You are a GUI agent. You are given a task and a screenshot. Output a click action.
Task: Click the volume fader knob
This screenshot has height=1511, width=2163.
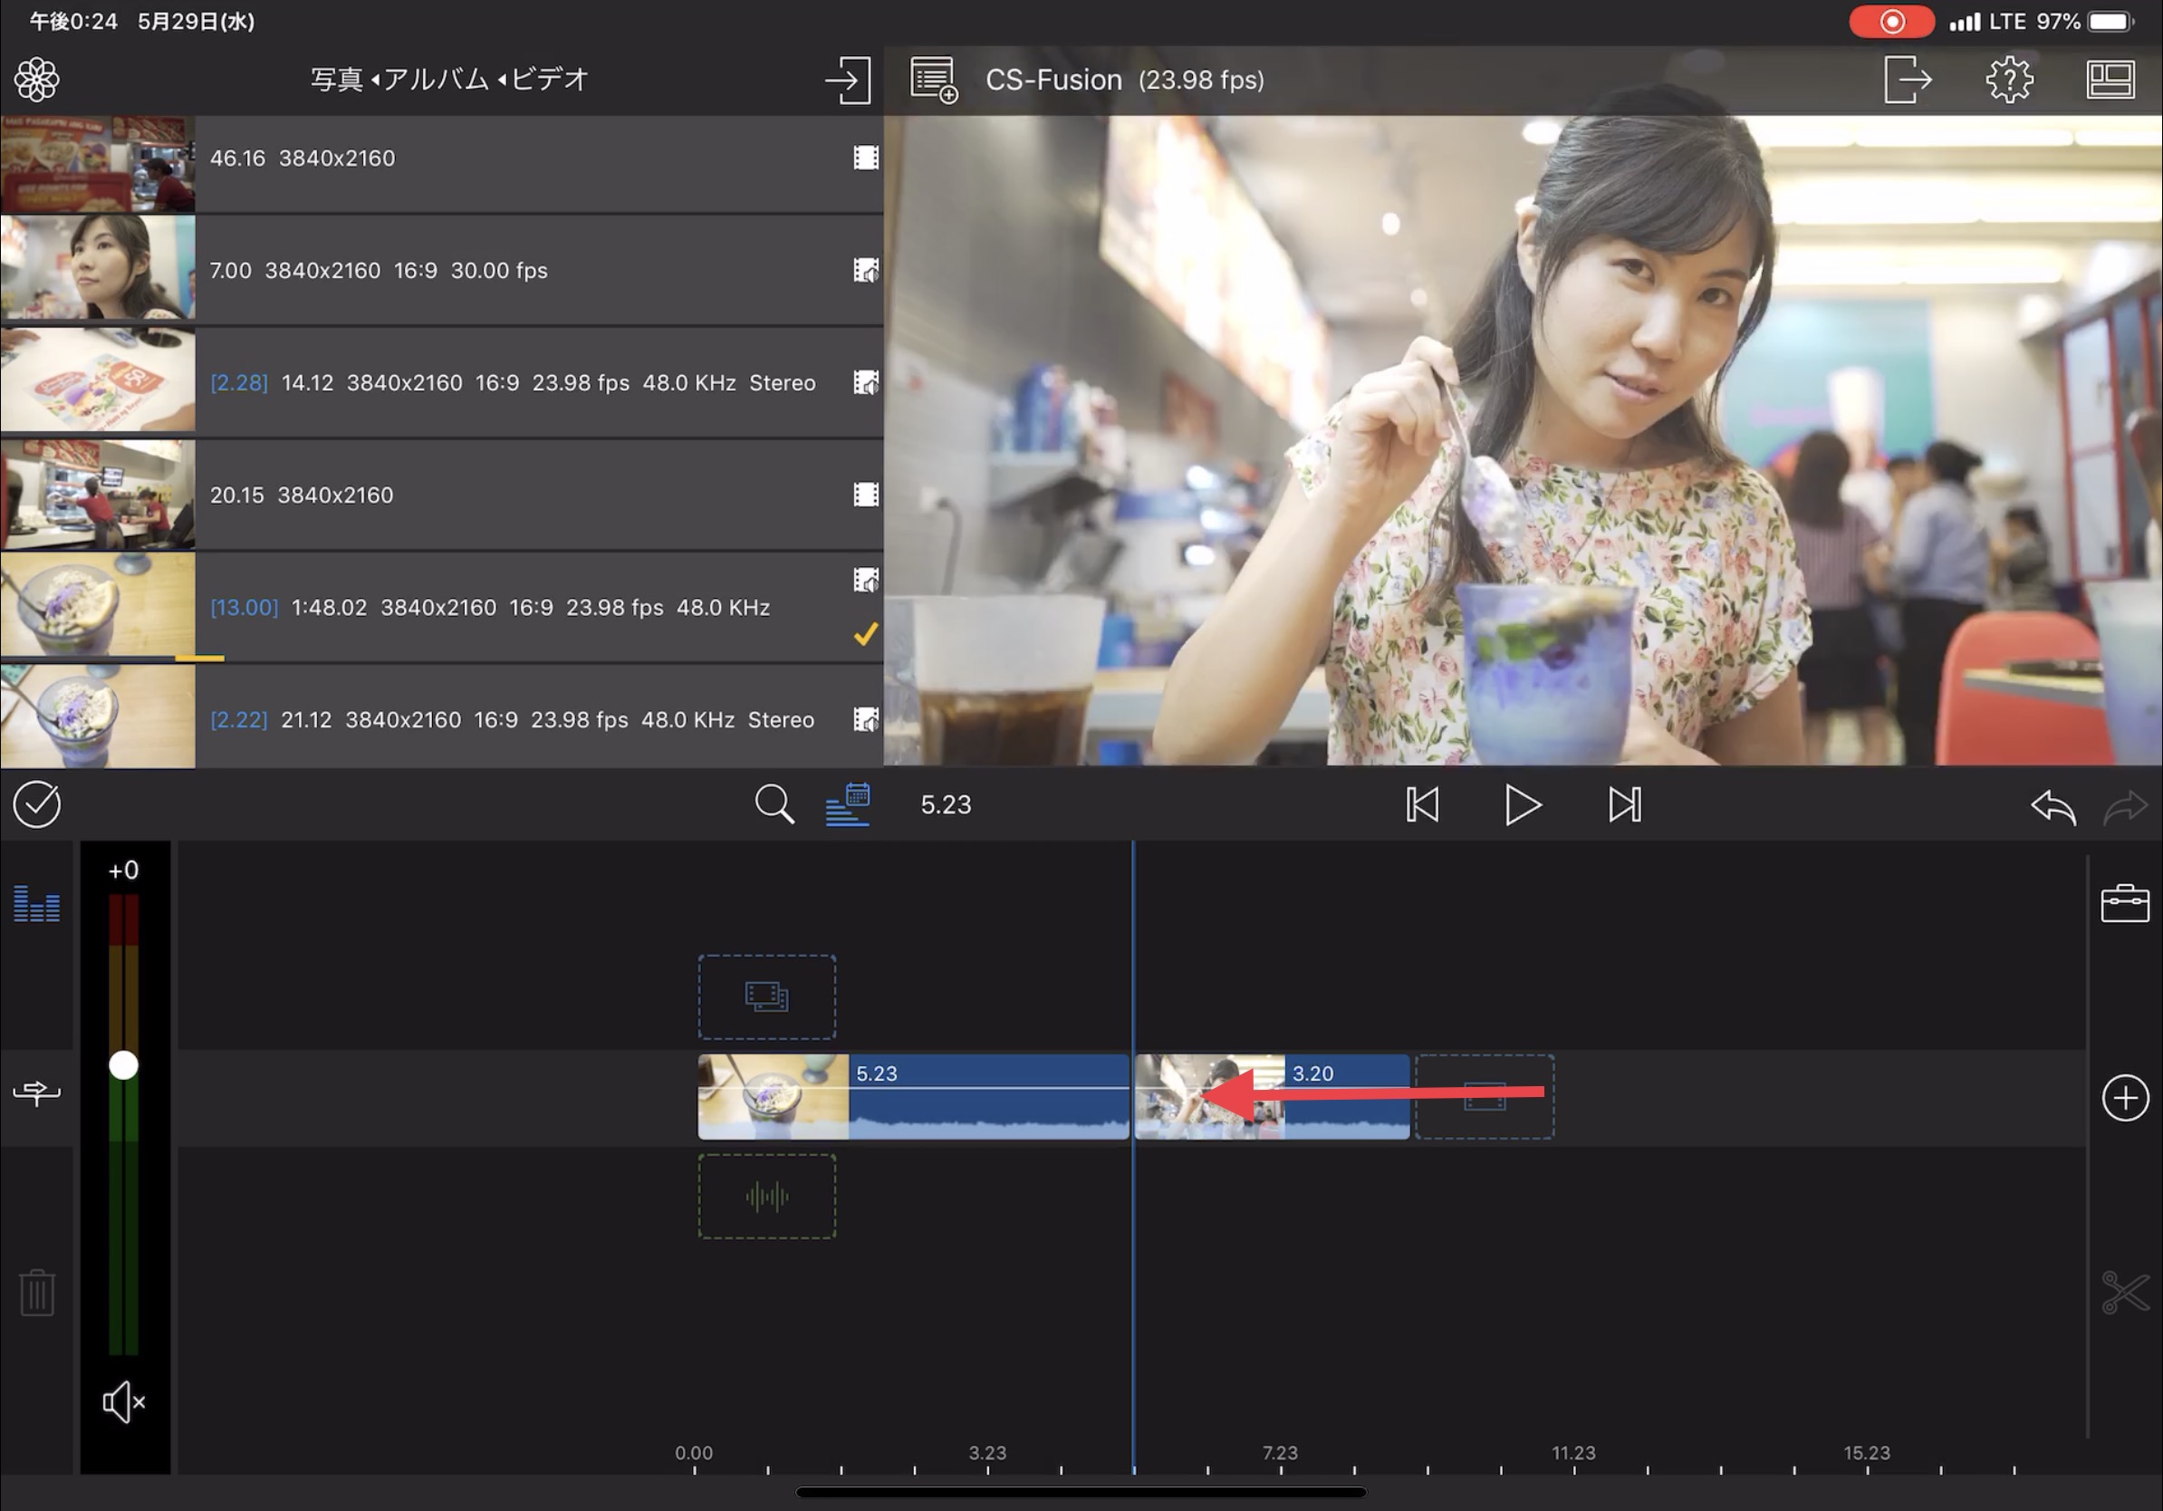123,1065
